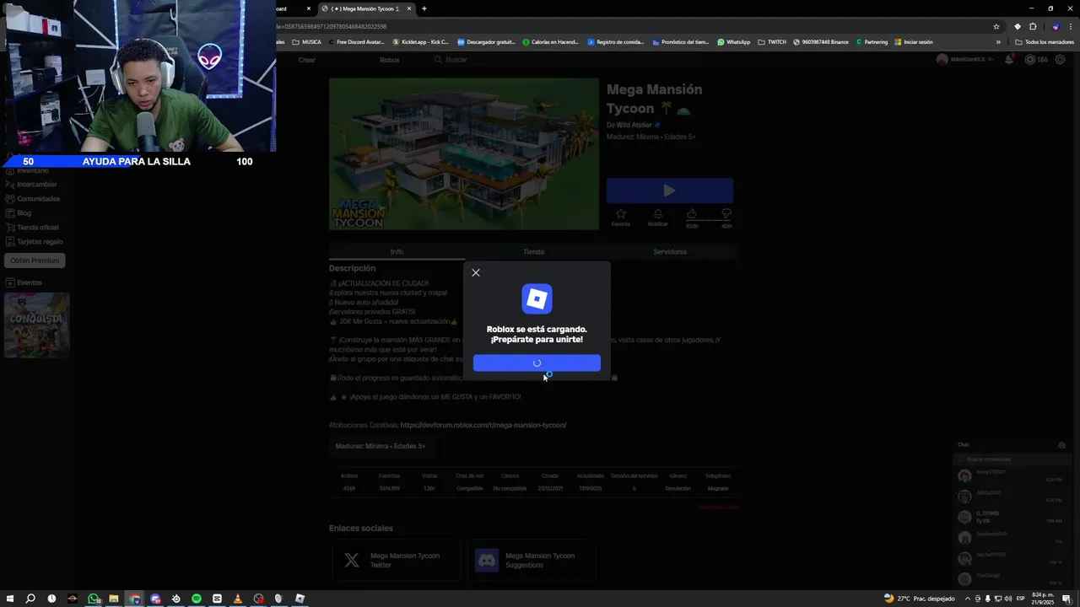Open Roblox notifications bell in header
This screenshot has height=607, width=1080.
(x=1008, y=60)
